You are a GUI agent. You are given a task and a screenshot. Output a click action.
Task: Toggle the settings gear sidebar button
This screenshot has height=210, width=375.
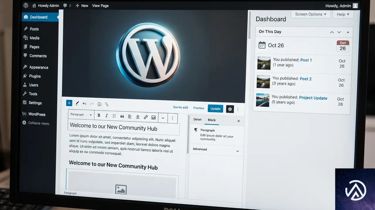tap(230, 109)
